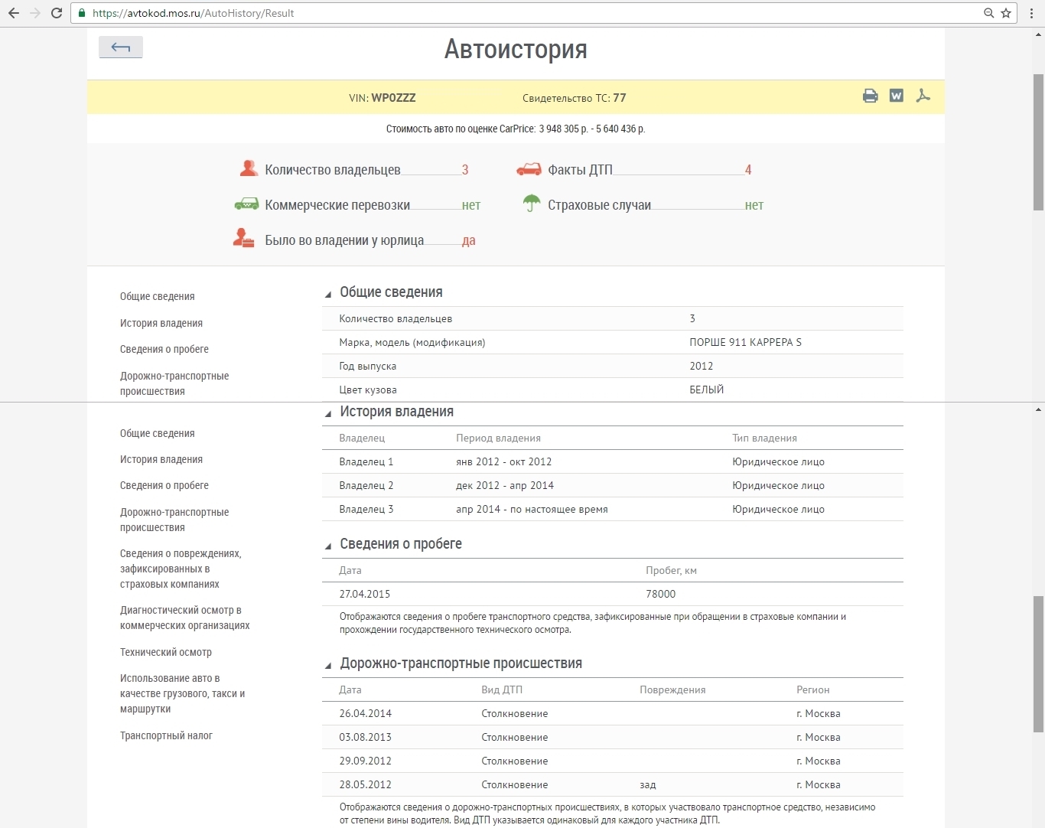Bookmark this page with the star icon
1045x828 pixels.
click(x=1006, y=13)
